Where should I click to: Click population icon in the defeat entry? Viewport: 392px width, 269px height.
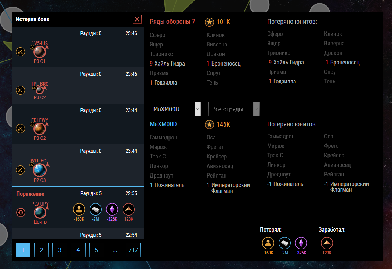coord(79,210)
